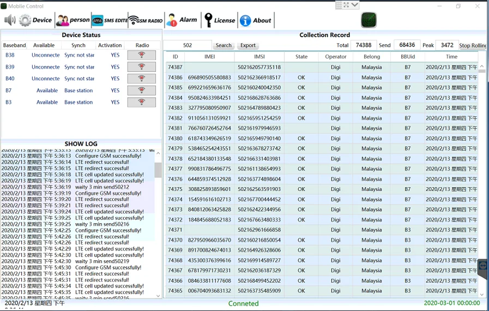Toggle radio for baseband B38
This screenshot has width=489, height=311.
pyautogui.click(x=141, y=55)
